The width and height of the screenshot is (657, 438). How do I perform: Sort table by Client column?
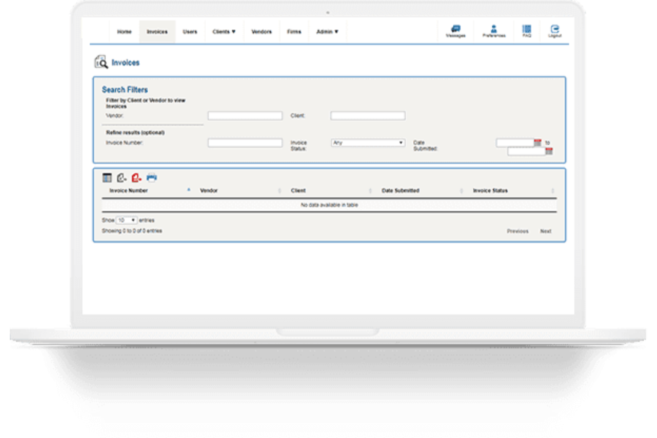[298, 191]
